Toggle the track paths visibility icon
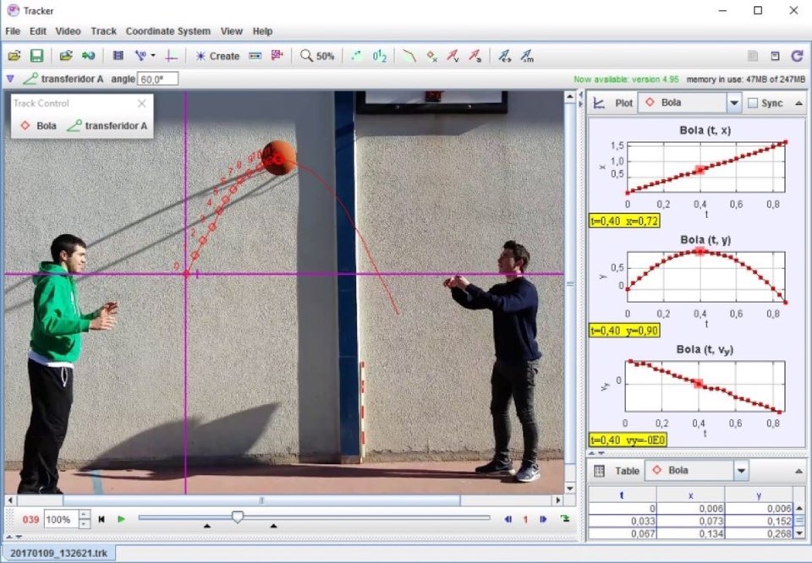 coord(409,56)
